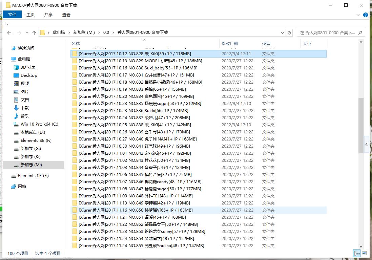Sort files by 修改日期 column header
Screen dimensions: 372x260
(230, 43)
